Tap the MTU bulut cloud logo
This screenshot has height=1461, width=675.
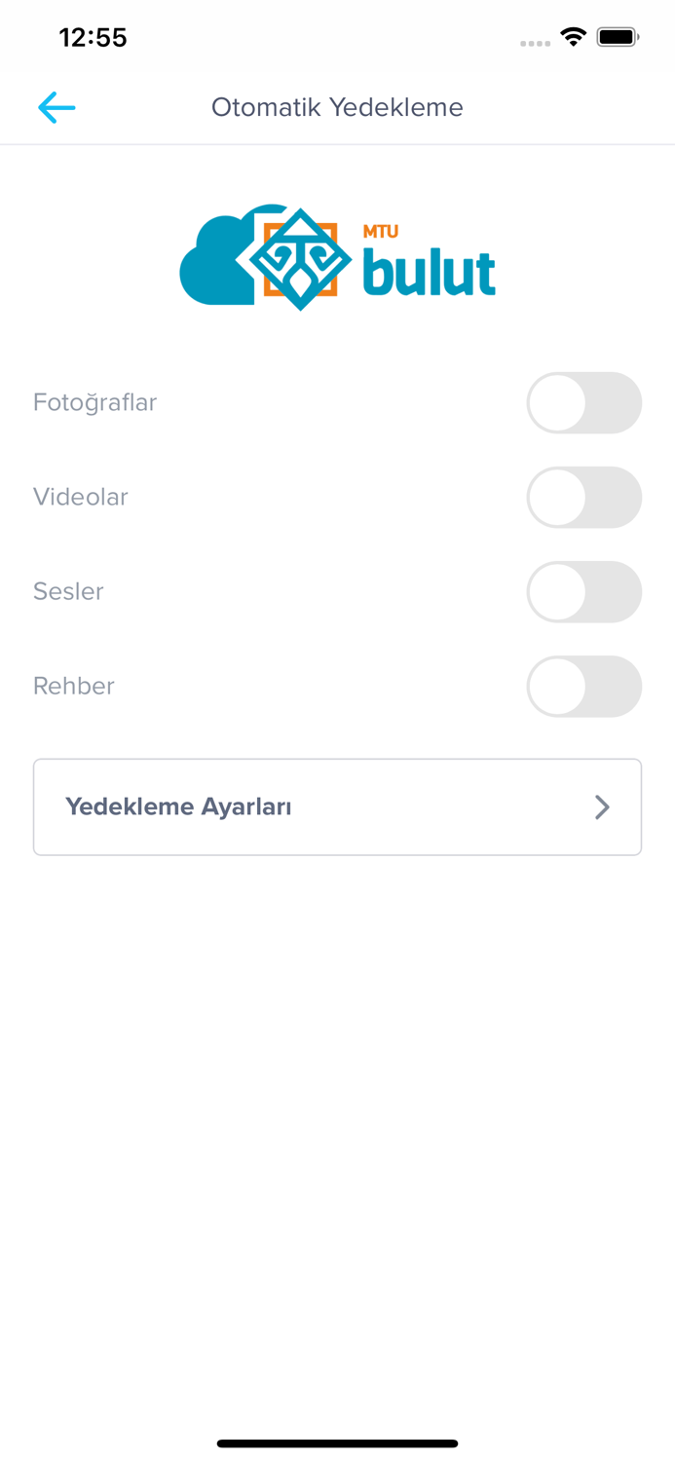[x=224, y=256]
